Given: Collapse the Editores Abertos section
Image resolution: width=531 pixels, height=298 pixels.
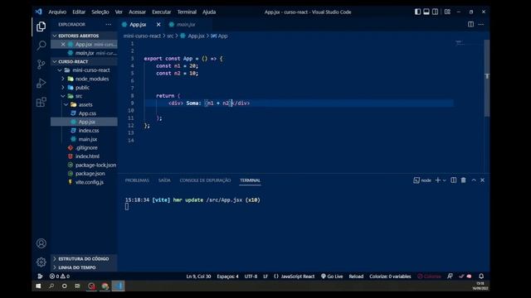Looking at the screenshot, I should tap(84, 36).
